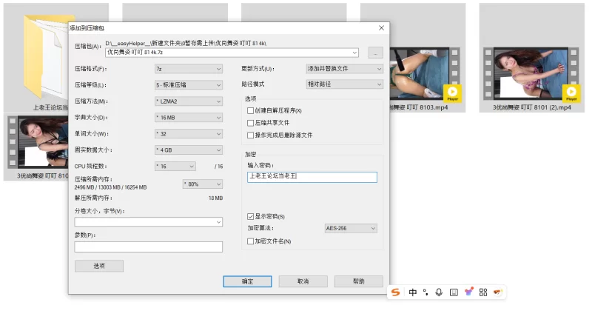Expand the 更新方式 dropdown

344,69
